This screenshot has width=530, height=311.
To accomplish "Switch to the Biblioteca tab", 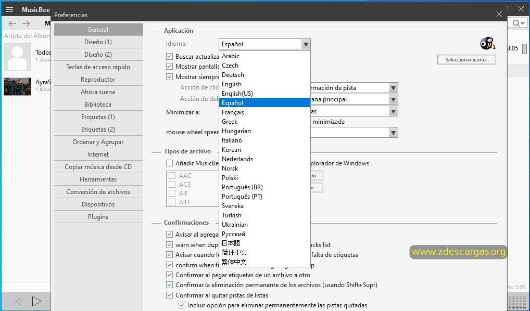I will [x=98, y=105].
